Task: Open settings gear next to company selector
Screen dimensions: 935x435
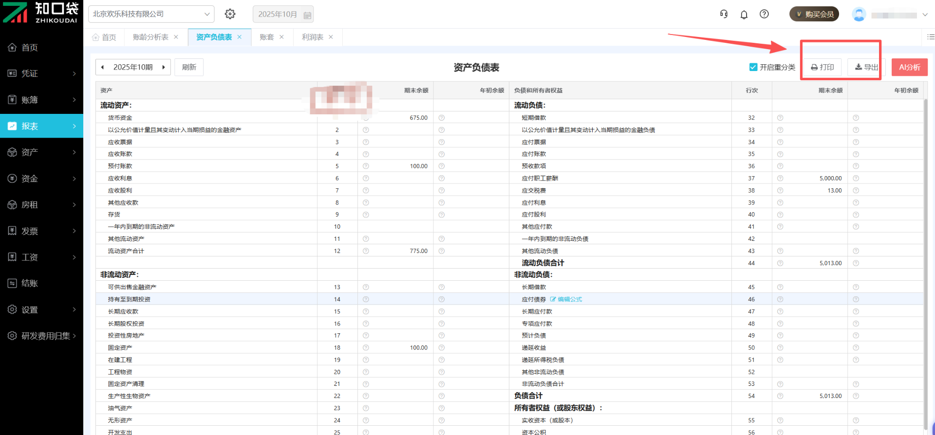Action: pos(230,14)
